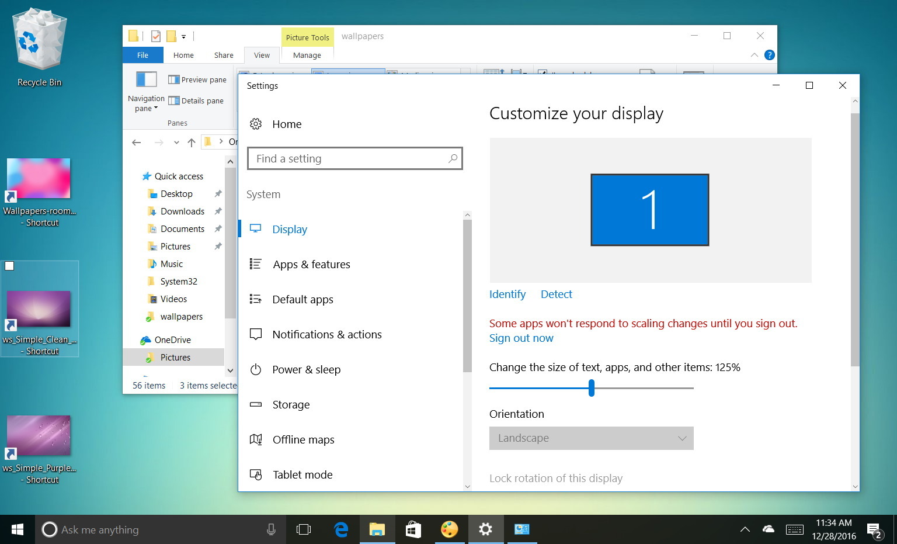This screenshot has height=544, width=897.
Task: Launch Microsoft Edge from the taskbar
Action: point(341,529)
